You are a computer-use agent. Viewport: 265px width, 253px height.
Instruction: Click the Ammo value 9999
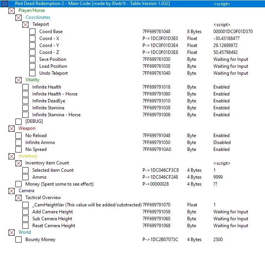(x=218, y=177)
